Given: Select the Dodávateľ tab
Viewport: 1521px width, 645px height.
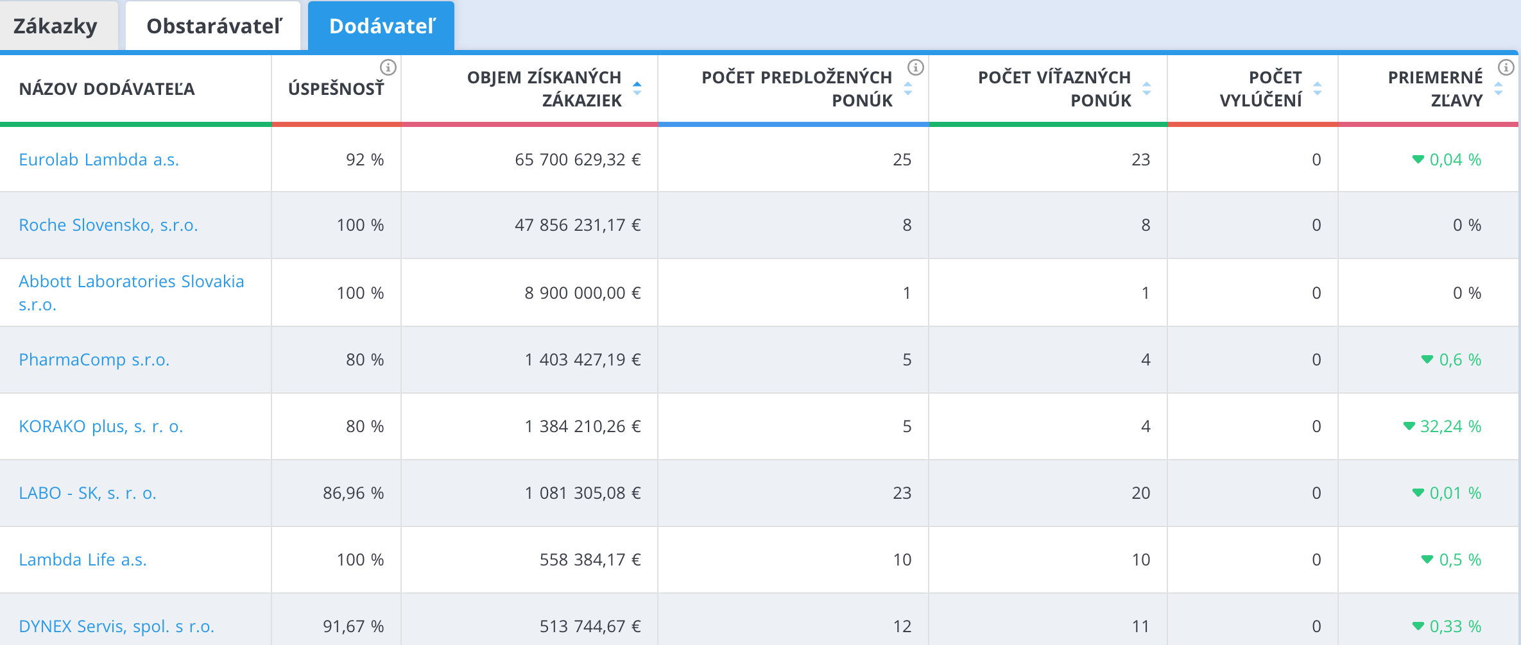Looking at the screenshot, I should tap(382, 26).
